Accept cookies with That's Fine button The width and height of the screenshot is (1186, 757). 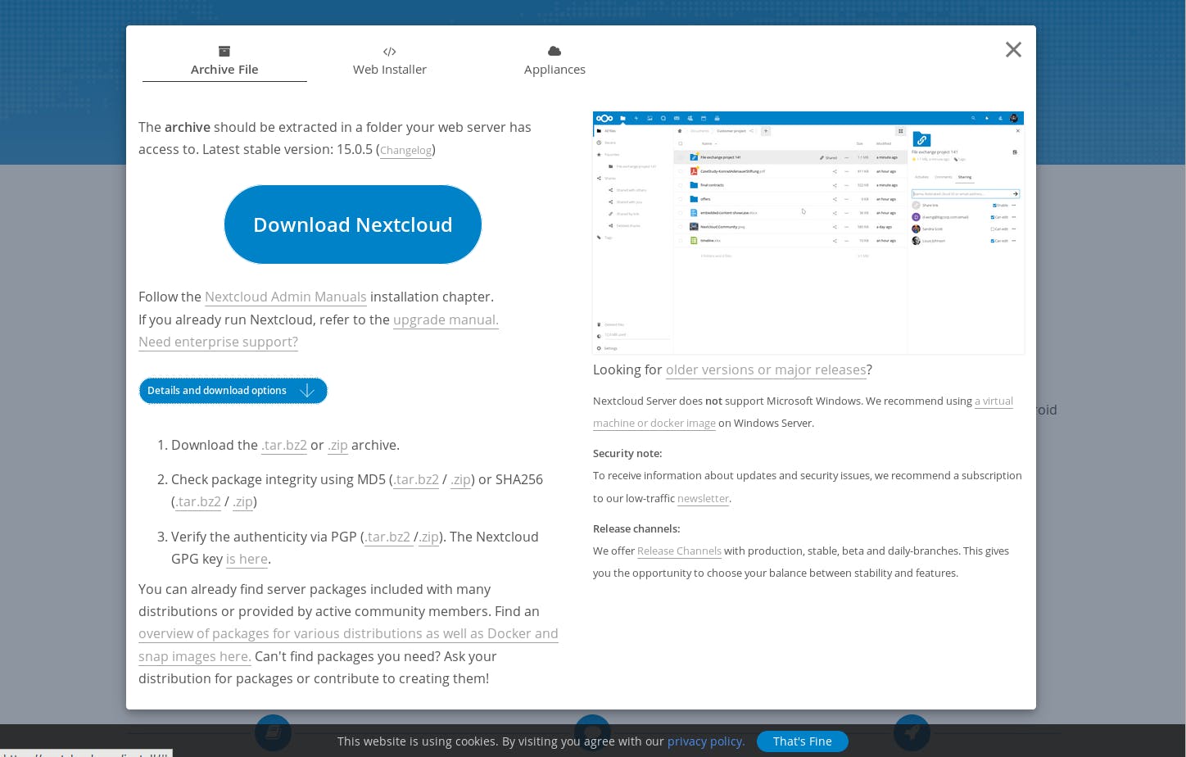pyautogui.click(x=803, y=741)
